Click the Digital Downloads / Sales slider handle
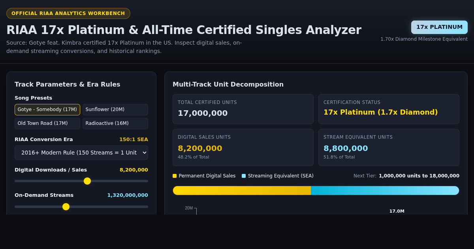This screenshot has height=249, width=474. tap(87, 181)
